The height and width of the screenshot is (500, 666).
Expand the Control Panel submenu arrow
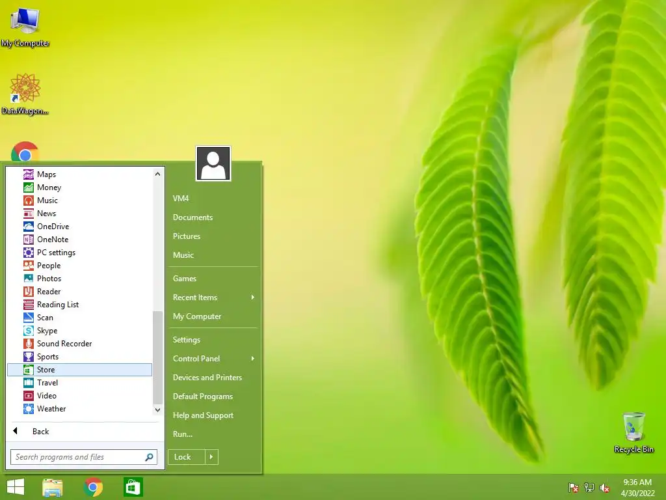pyautogui.click(x=253, y=359)
